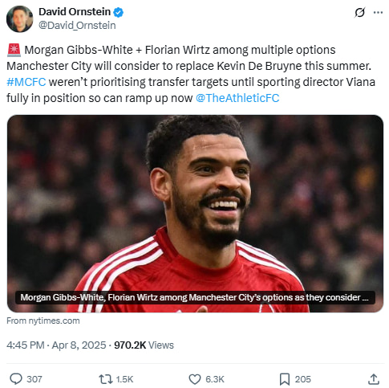This screenshot has width=389, height=388.
Task: Open the @TheAthleticFC mention
Action: [x=237, y=98]
